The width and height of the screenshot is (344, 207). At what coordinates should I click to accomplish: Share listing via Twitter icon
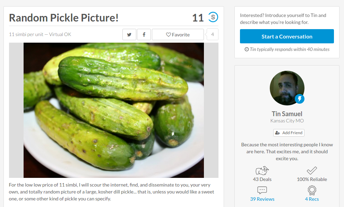point(129,34)
